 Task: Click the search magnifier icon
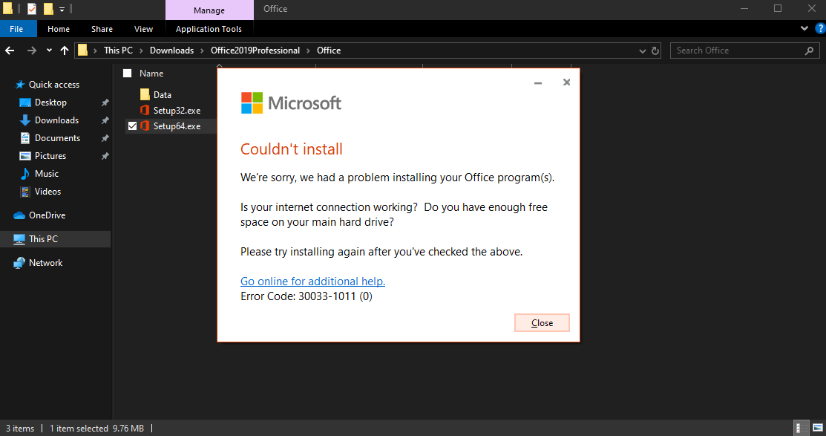coord(809,51)
